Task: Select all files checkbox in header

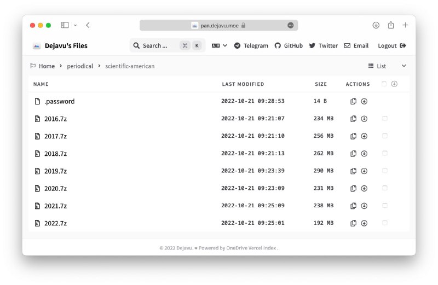Action: pyautogui.click(x=384, y=84)
